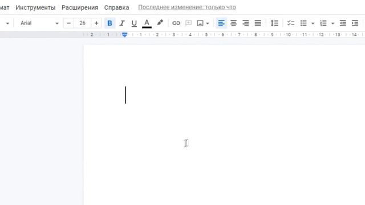Screen dimensions: 365x205
Task: Open the paragraph style dropdown arrow
Action: [x=7, y=23]
